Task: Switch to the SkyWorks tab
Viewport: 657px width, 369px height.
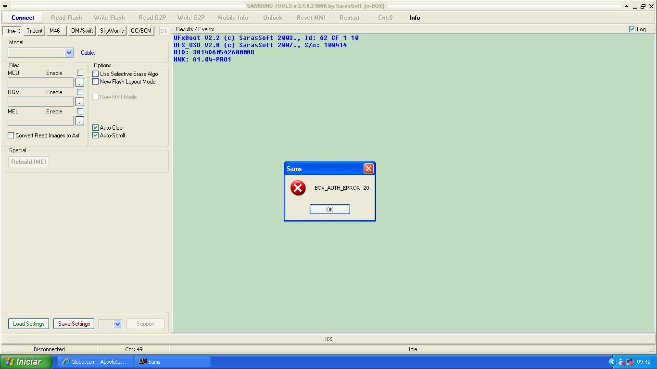Action: pos(112,31)
